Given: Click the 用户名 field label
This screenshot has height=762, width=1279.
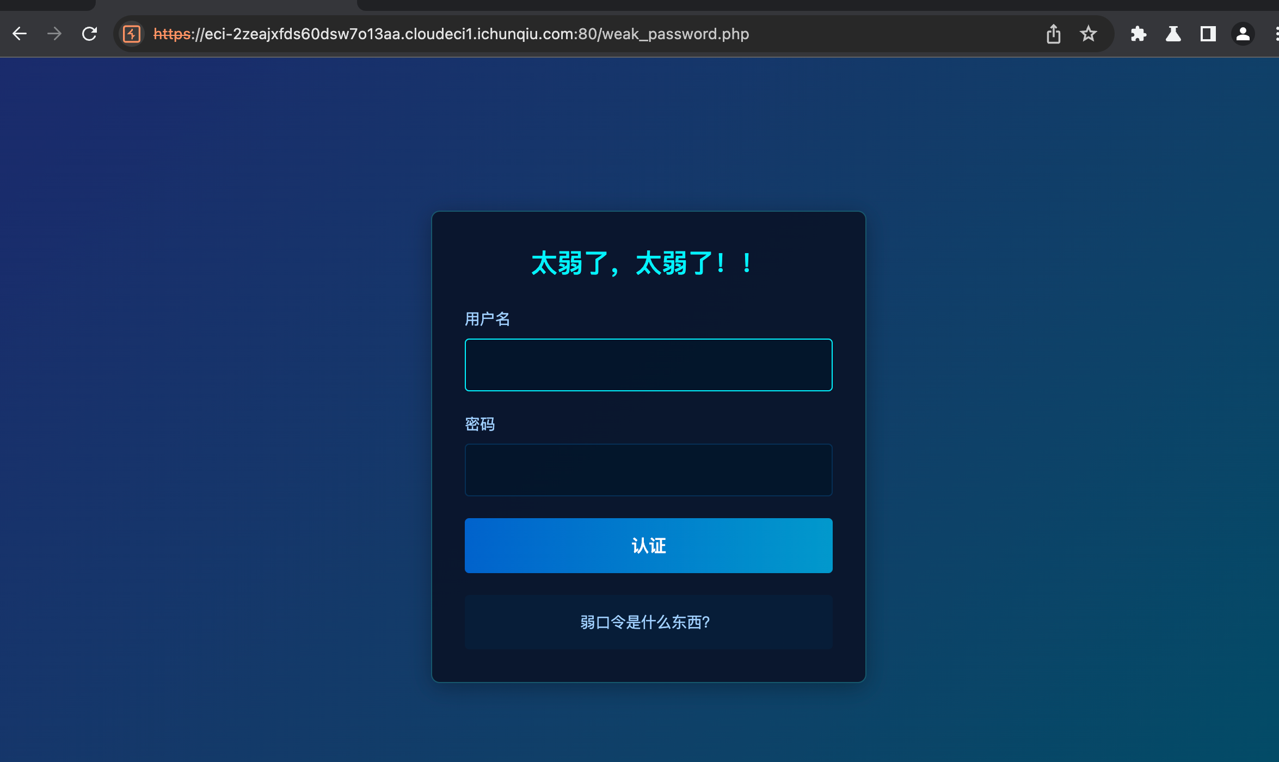Looking at the screenshot, I should pyautogui.click(x=487, y=319).
